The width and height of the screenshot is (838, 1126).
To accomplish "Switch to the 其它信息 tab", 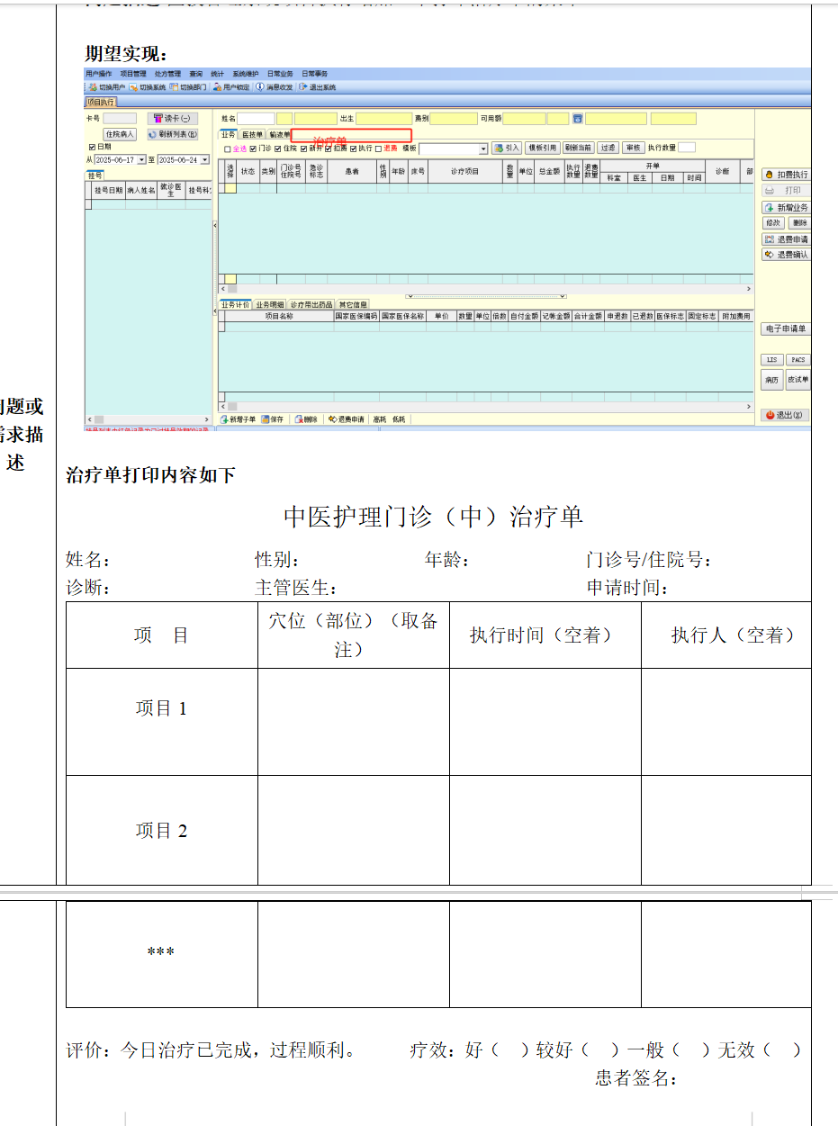I will tap(353, 305).
